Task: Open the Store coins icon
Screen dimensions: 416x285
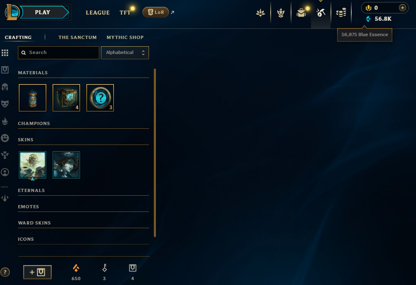Action: [341, 13]
